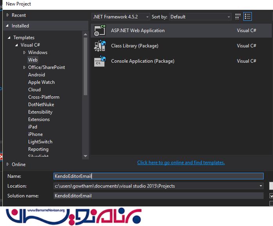The width and height of the screenshot is (273, 226).
Task: Check the first checkbox beside Solution name
Action: pyautogui.click(x=271, y=195)
